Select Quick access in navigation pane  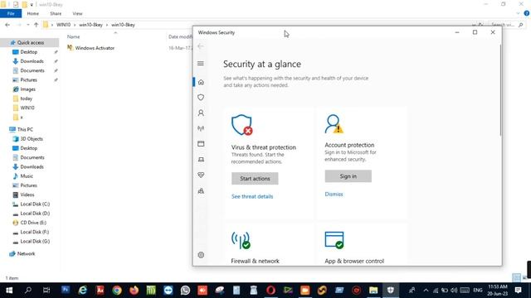pos(30,42)
